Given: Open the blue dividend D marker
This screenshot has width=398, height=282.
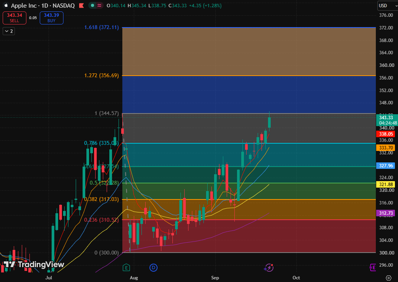Looking at the screenshot, I should coord(153,267).
